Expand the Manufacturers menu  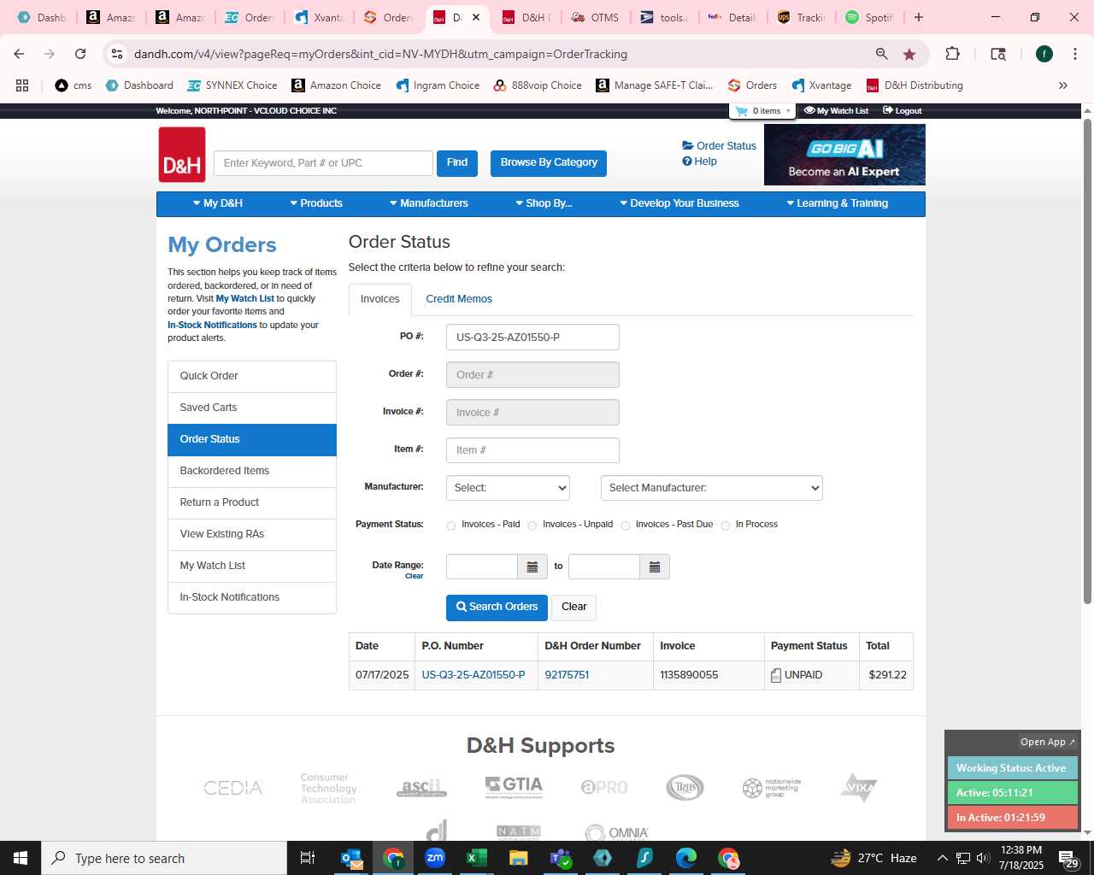(428, 203)
